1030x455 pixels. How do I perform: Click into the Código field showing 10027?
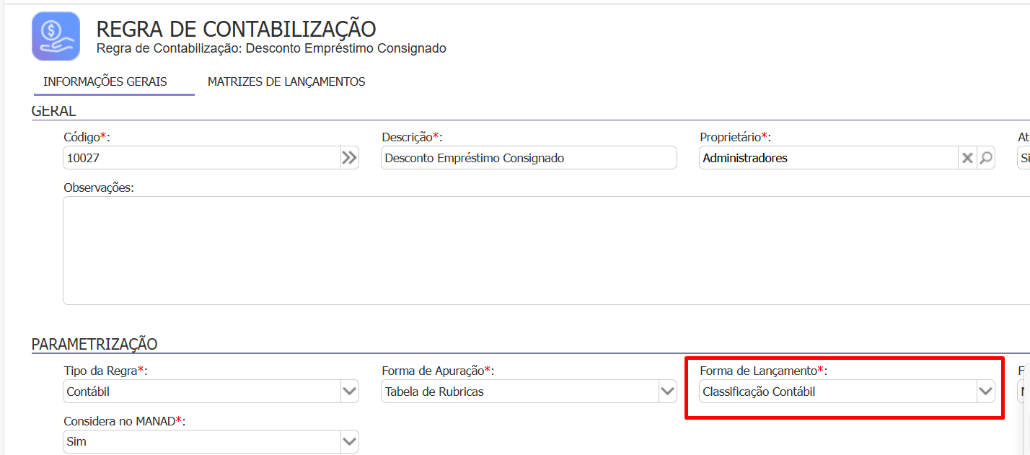point(201,158)
